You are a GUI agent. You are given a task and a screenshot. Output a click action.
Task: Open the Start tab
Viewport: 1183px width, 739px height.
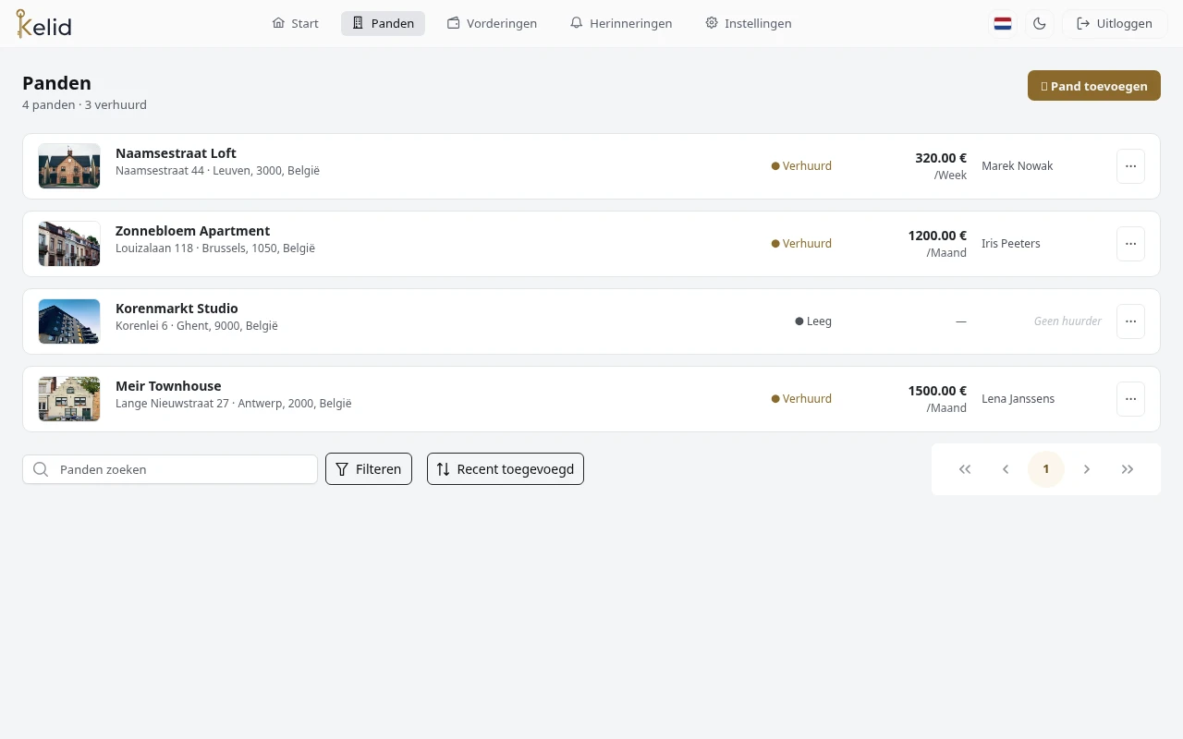[296, 24]
